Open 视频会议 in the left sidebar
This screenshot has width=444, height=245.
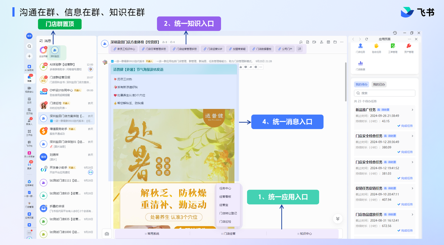(x=29, y=89)
